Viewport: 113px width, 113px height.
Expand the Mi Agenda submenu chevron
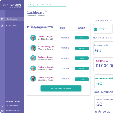21,25
